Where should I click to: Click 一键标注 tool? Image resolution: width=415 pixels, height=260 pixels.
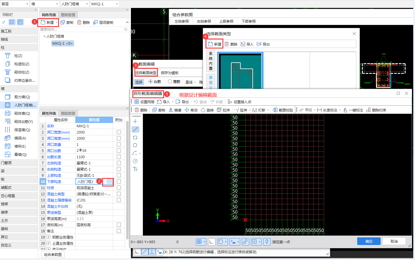(353, 110)
